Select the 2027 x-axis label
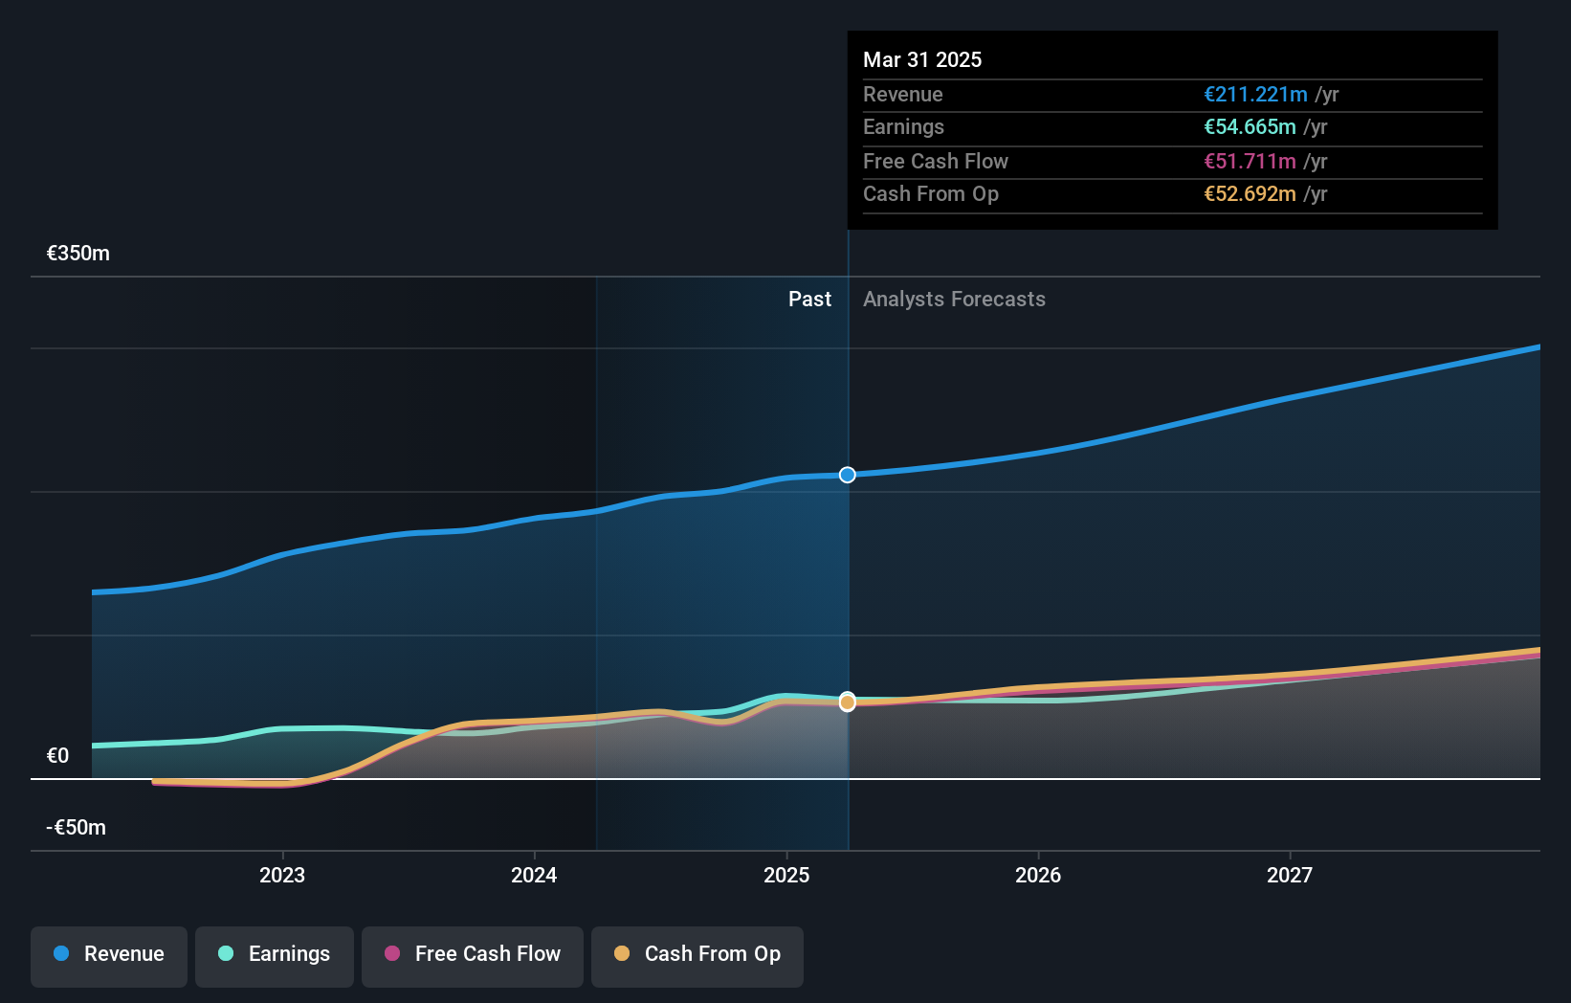The image size is (1571, 1003). (x=1290, y=875)
